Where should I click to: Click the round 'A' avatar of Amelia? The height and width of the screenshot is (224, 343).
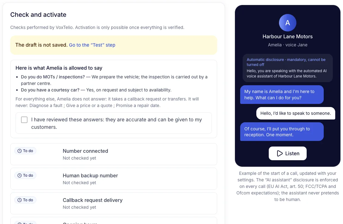287,23
